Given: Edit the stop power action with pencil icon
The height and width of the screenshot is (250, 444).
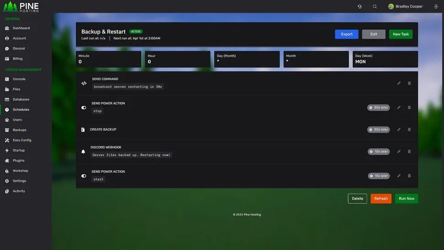Looking at the screenshot, I should (399, 108).
